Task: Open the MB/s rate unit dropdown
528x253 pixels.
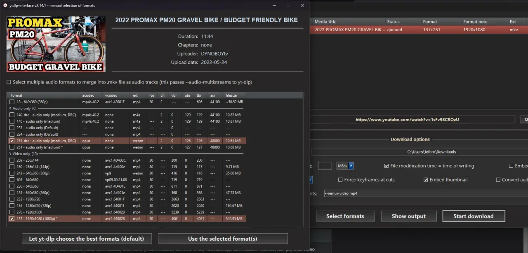Action: click(x=351, y=166)
